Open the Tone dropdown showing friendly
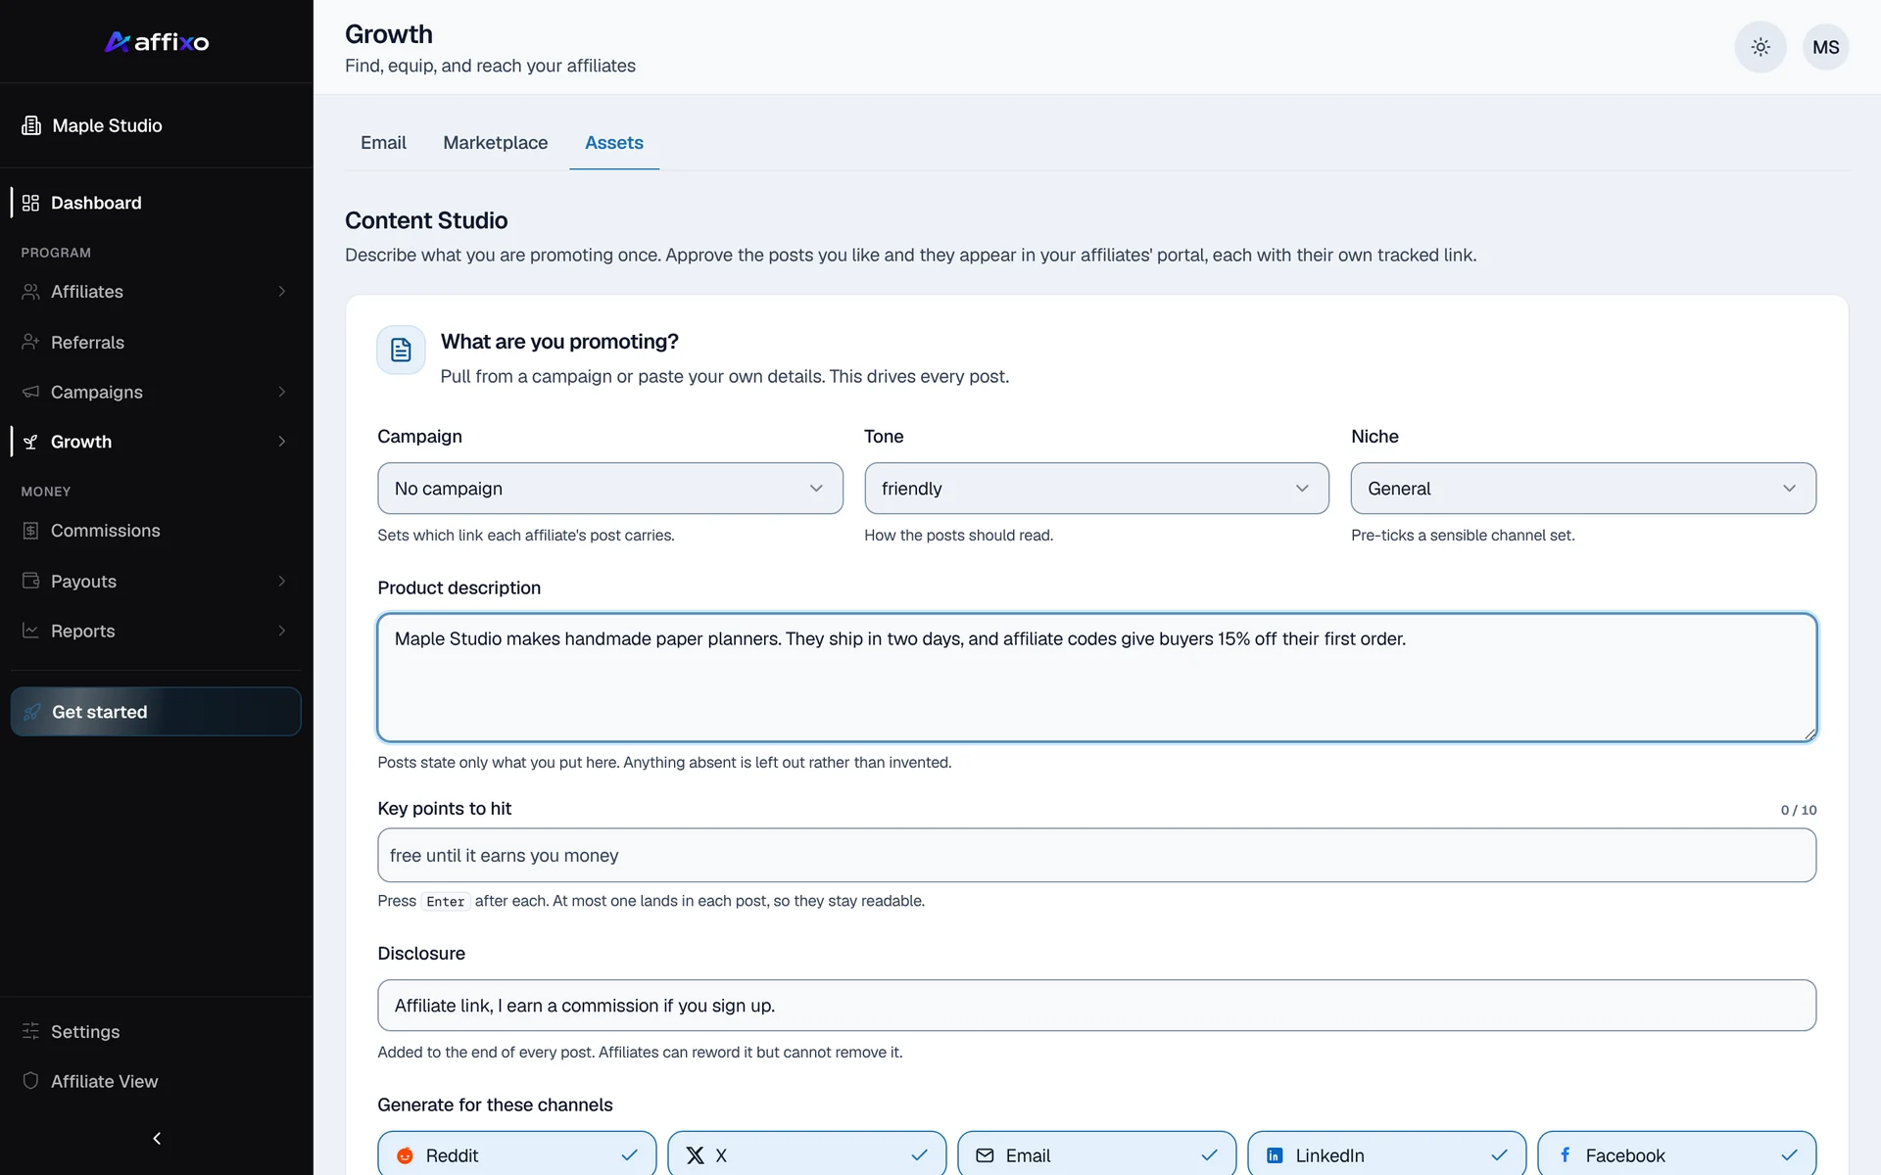1881x1175 pixels. pyautogui.click(x=1096, y=489)
